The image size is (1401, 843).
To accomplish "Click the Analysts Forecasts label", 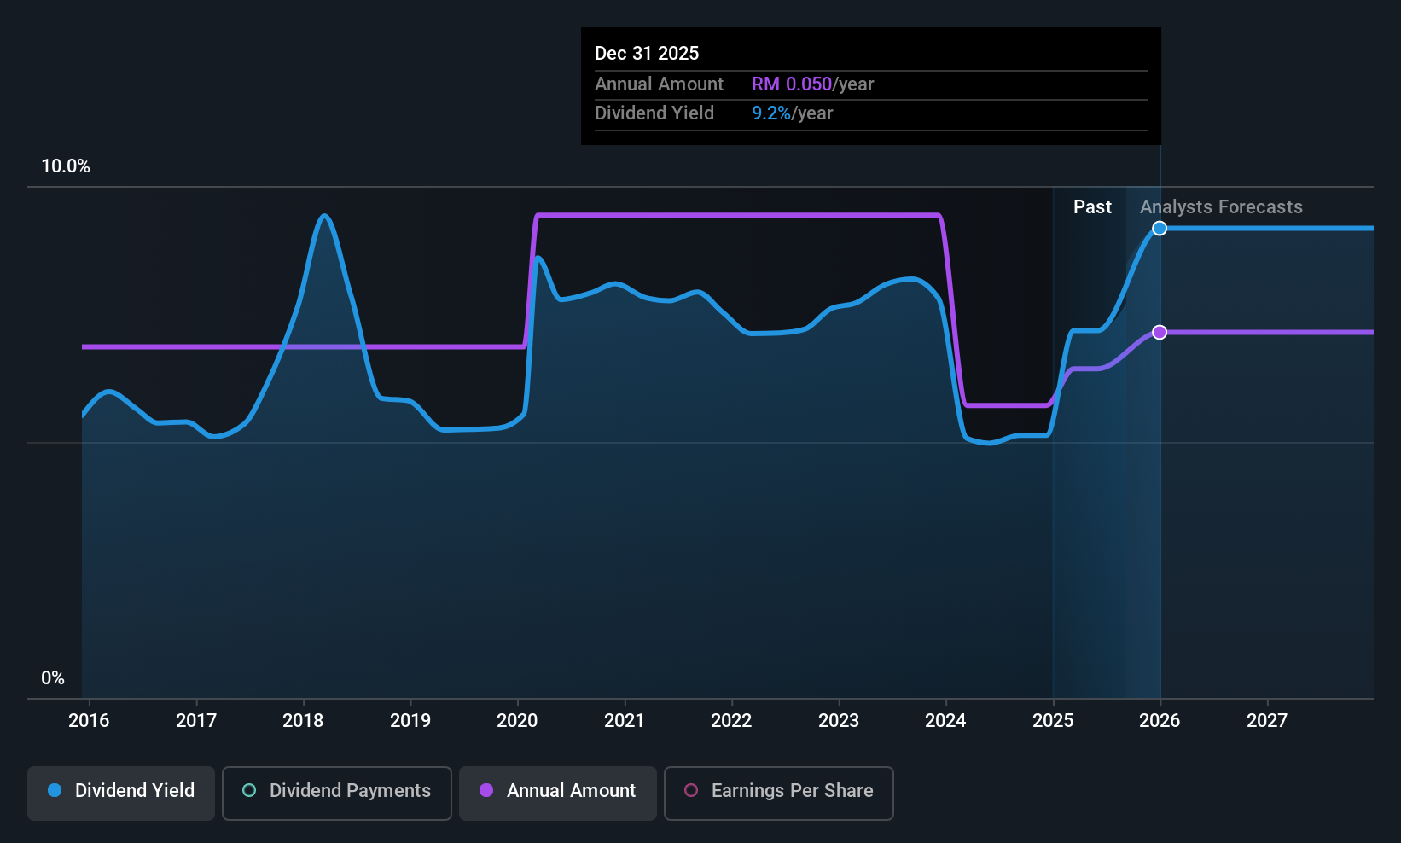I will [1221, 207].
